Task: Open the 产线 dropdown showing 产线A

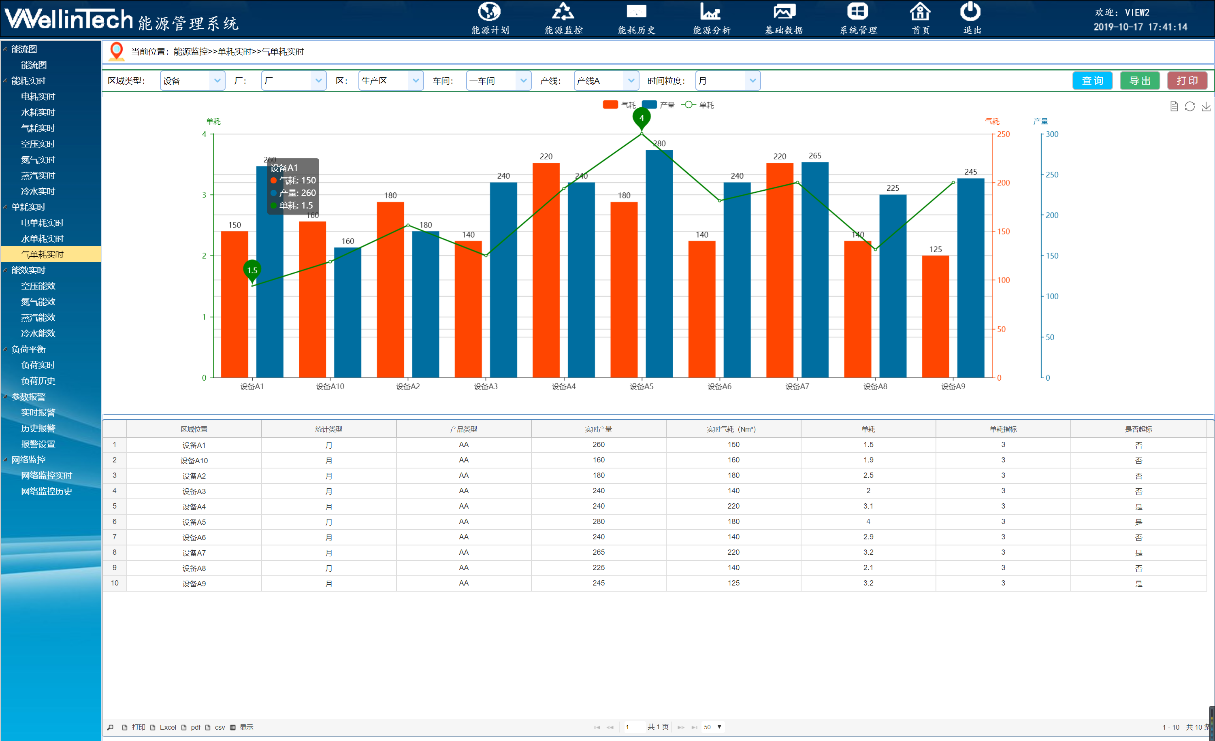Action: tap(606, 81)
